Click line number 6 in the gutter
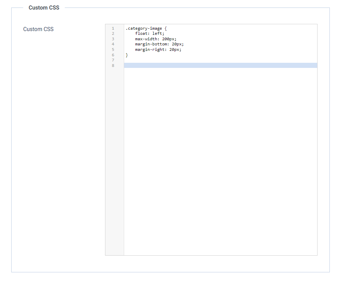This screenshot has width=339, height=286. pos(113,55)
